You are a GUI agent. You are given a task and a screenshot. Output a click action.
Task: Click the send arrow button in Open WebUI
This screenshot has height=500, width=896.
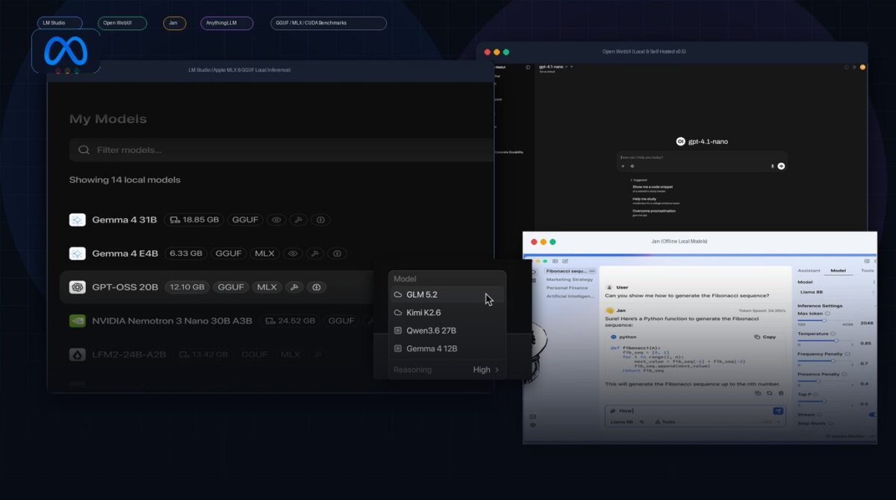[x=781, y=166]
